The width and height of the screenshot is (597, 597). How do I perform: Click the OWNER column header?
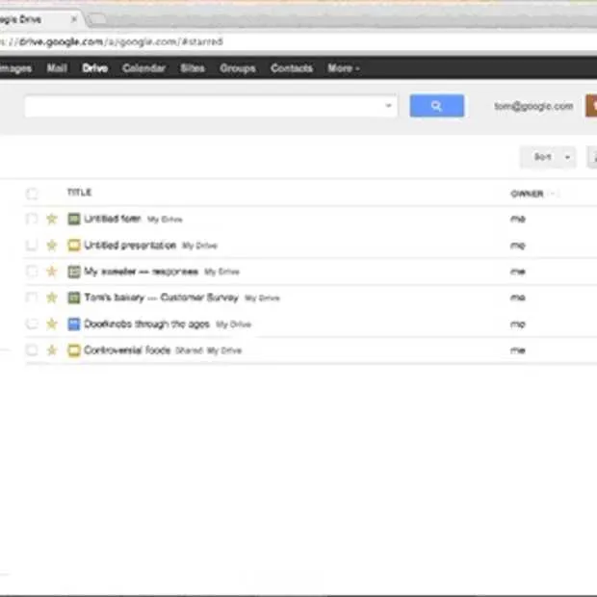pos(527,194)
